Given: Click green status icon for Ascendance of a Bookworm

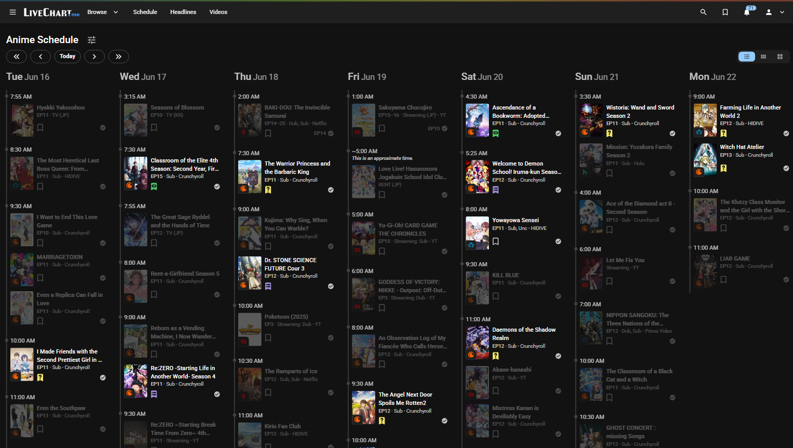Looking at the screenshot, I should point(496,133).
